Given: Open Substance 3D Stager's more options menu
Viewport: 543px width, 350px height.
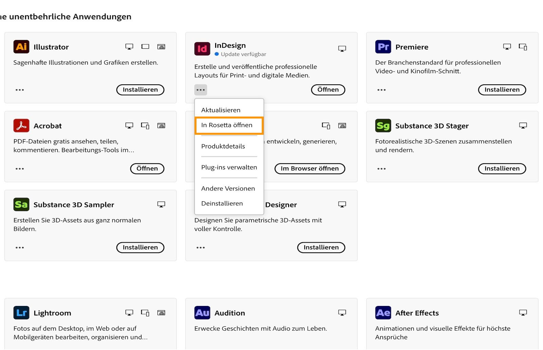Looking at the screenshot, I should (x=381, y=169).
